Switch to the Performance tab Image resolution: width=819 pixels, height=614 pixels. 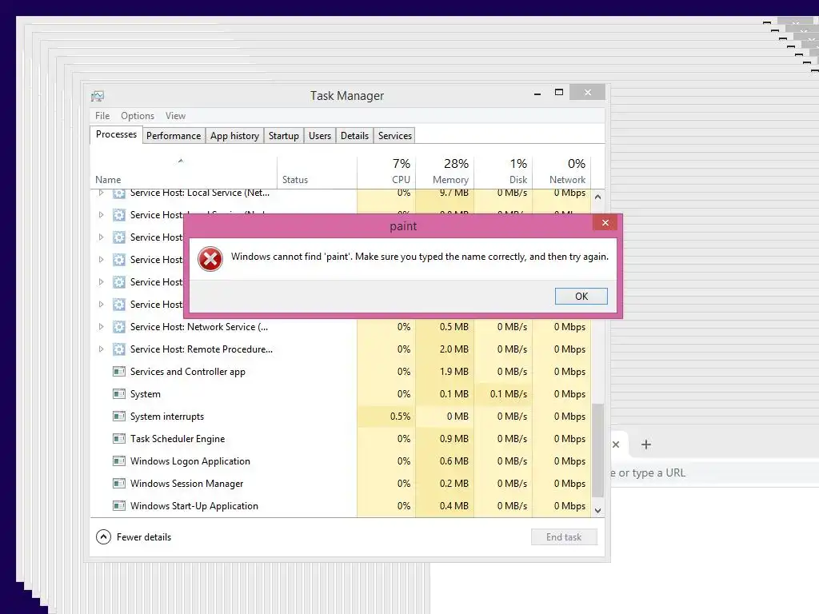click(174, 136)
